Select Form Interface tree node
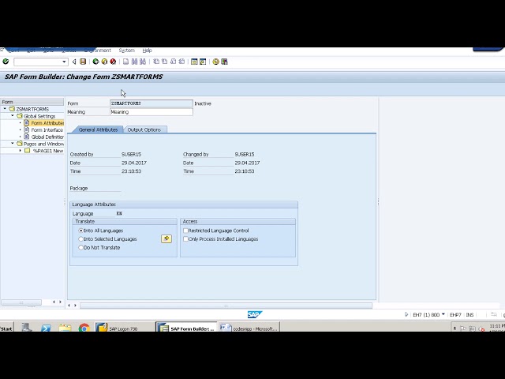Screen dimensions: 505x379 pos(47,129)
